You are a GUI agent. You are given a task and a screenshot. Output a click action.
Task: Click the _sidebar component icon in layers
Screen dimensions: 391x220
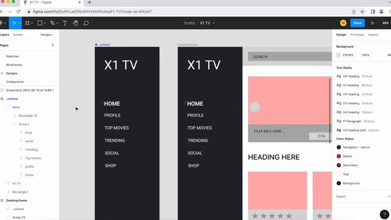[x=2, y=99]
